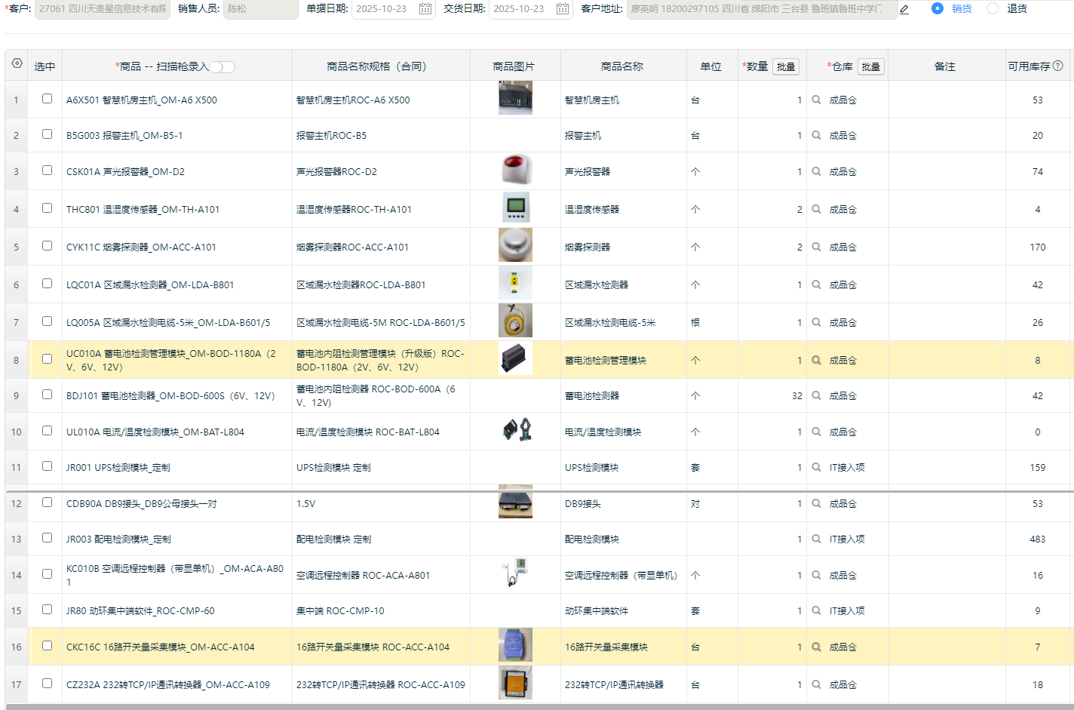
Task: Click the 批量 button beside 仓库
Action: tap(871, 67)
